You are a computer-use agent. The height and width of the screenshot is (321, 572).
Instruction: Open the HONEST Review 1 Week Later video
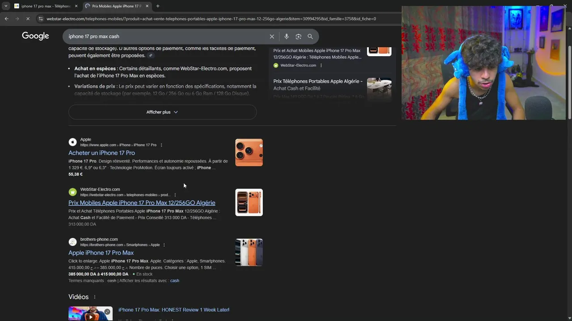[x=174, y=310]
